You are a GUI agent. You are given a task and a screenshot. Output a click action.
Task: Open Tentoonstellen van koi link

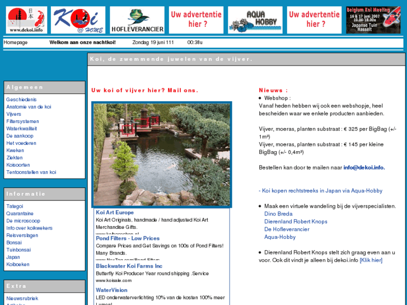coord(31,172)
